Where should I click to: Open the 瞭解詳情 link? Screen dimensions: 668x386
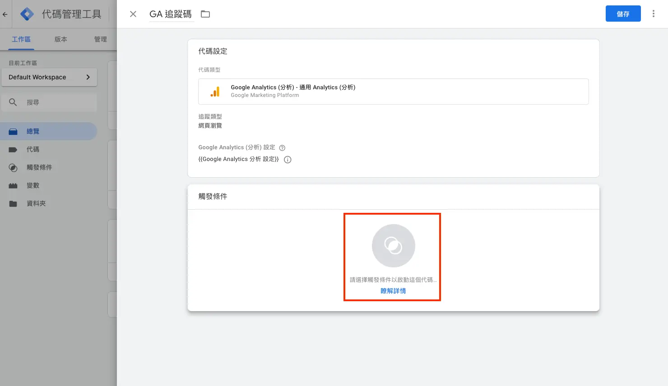pyautogui.click(x=393, y=291)
